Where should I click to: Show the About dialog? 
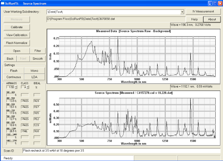212,19
